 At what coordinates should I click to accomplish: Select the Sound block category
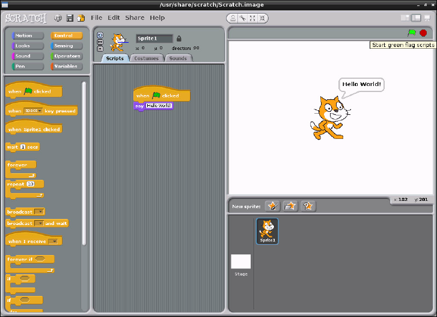coord(28,56)
